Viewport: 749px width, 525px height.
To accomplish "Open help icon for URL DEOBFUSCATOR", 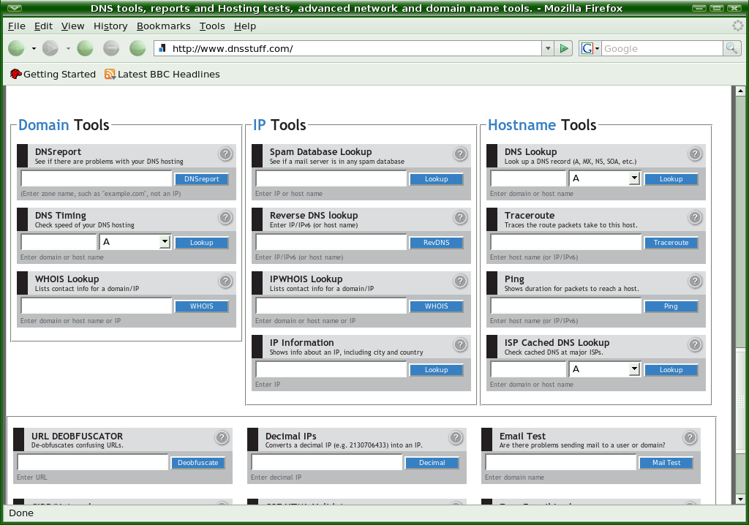I will 222,437.
